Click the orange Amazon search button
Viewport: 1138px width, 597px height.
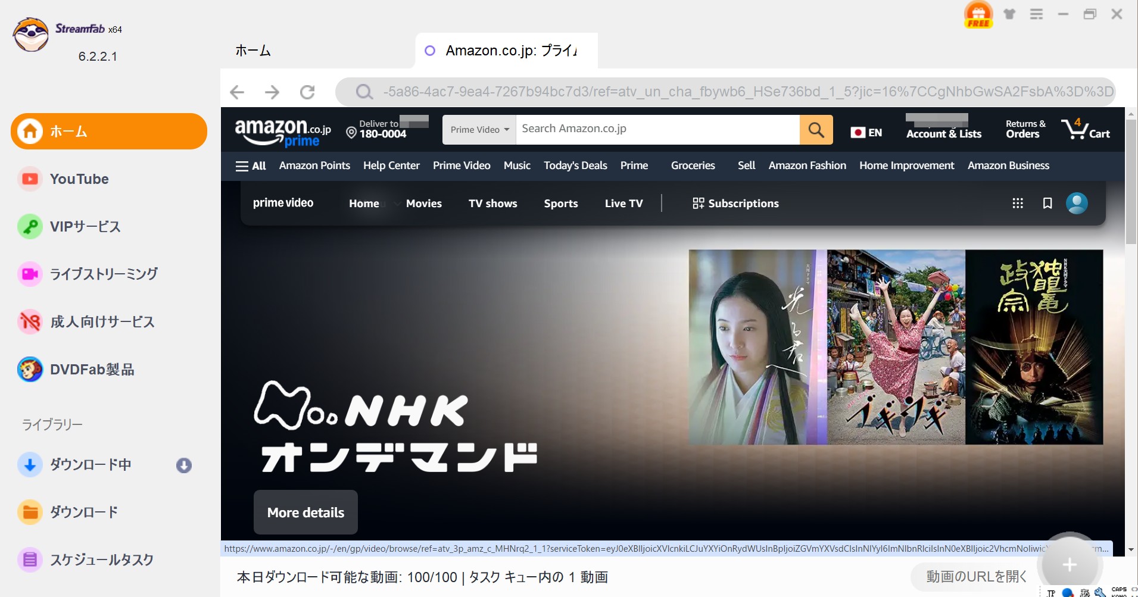coord(816,130)
